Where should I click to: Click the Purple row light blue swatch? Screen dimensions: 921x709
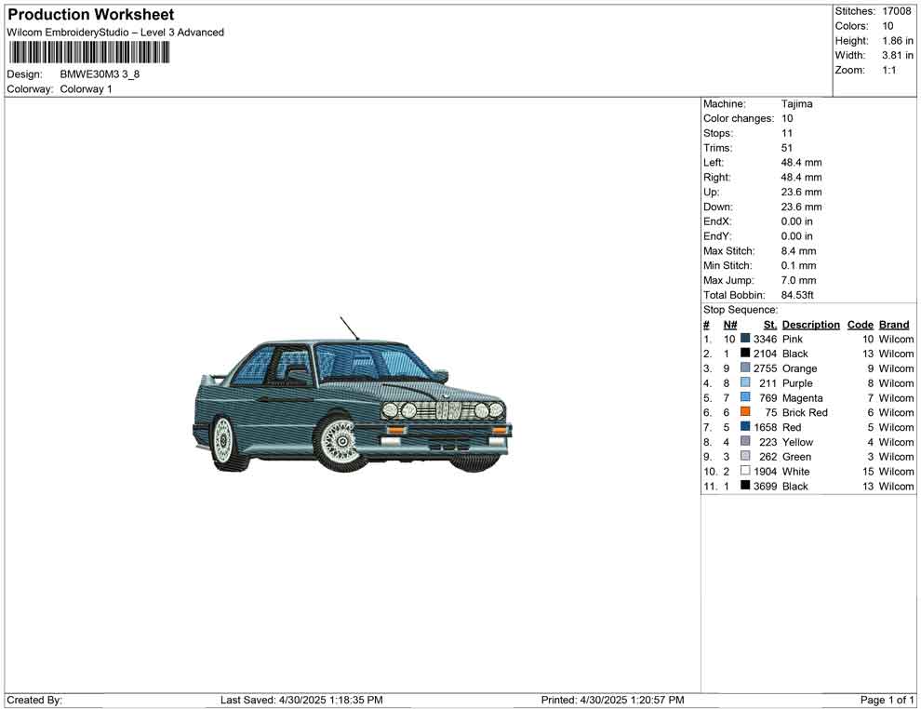point(745,383)
